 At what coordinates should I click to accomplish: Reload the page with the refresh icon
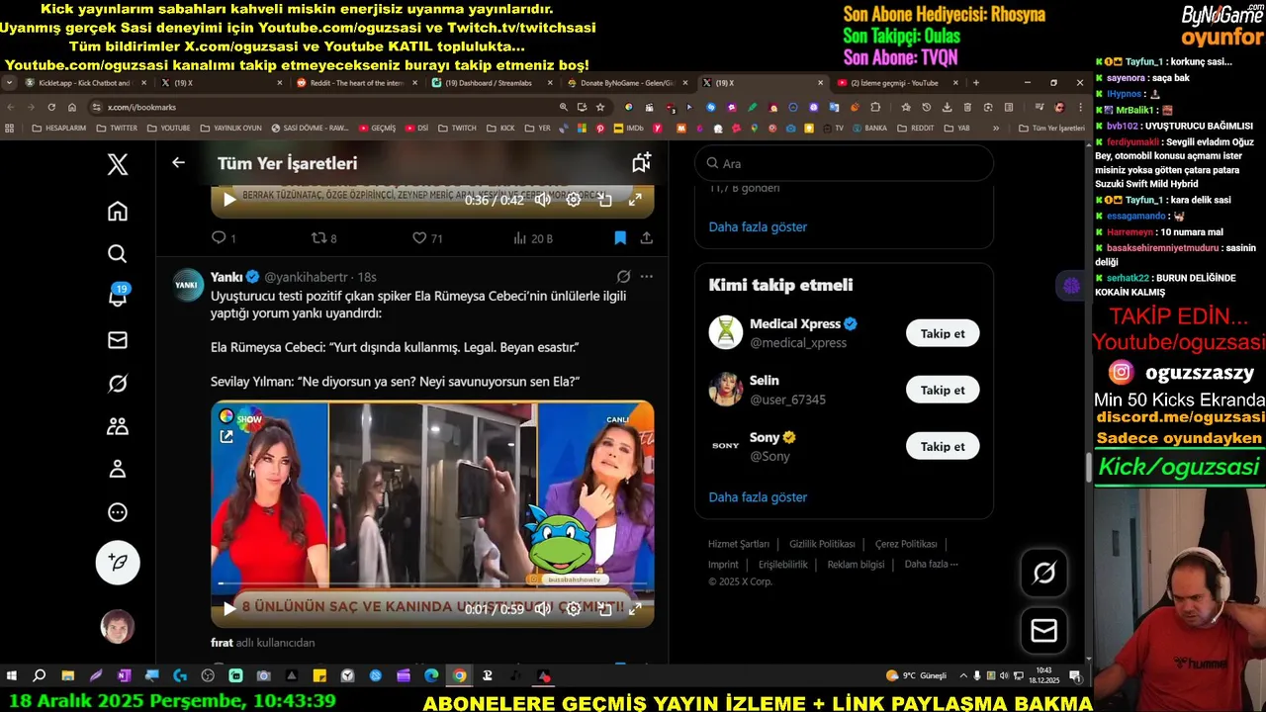click(x=50, y=107)
